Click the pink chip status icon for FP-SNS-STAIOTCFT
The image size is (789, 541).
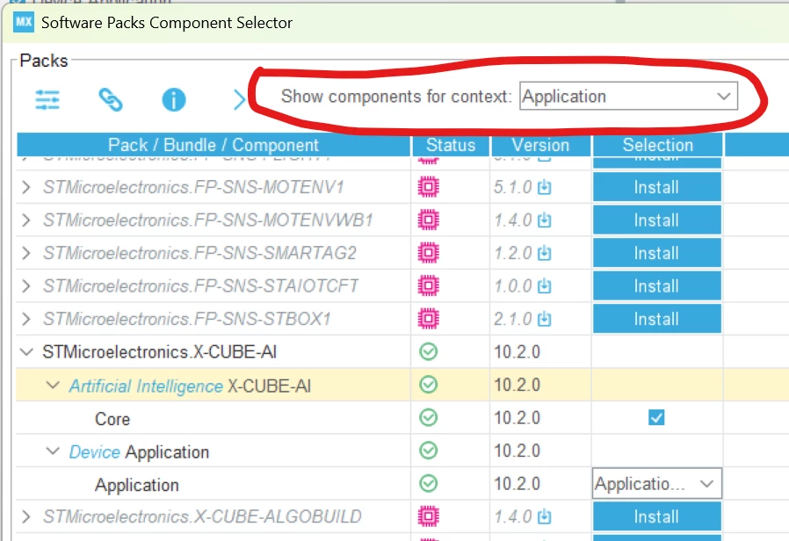(428, 285)
